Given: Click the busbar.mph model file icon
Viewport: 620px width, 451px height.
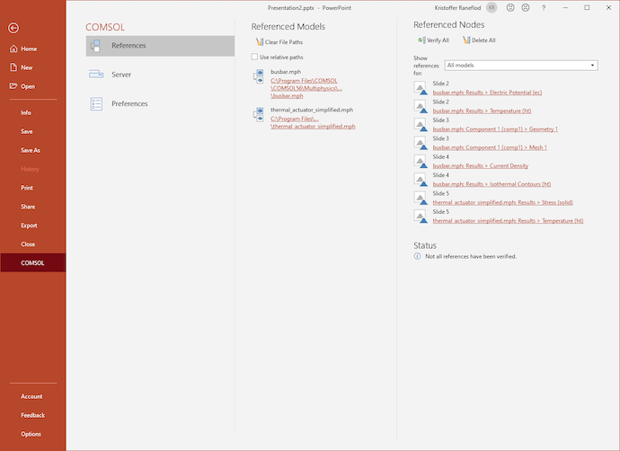Looking at the screenshot, I should [x=258, y=76].
